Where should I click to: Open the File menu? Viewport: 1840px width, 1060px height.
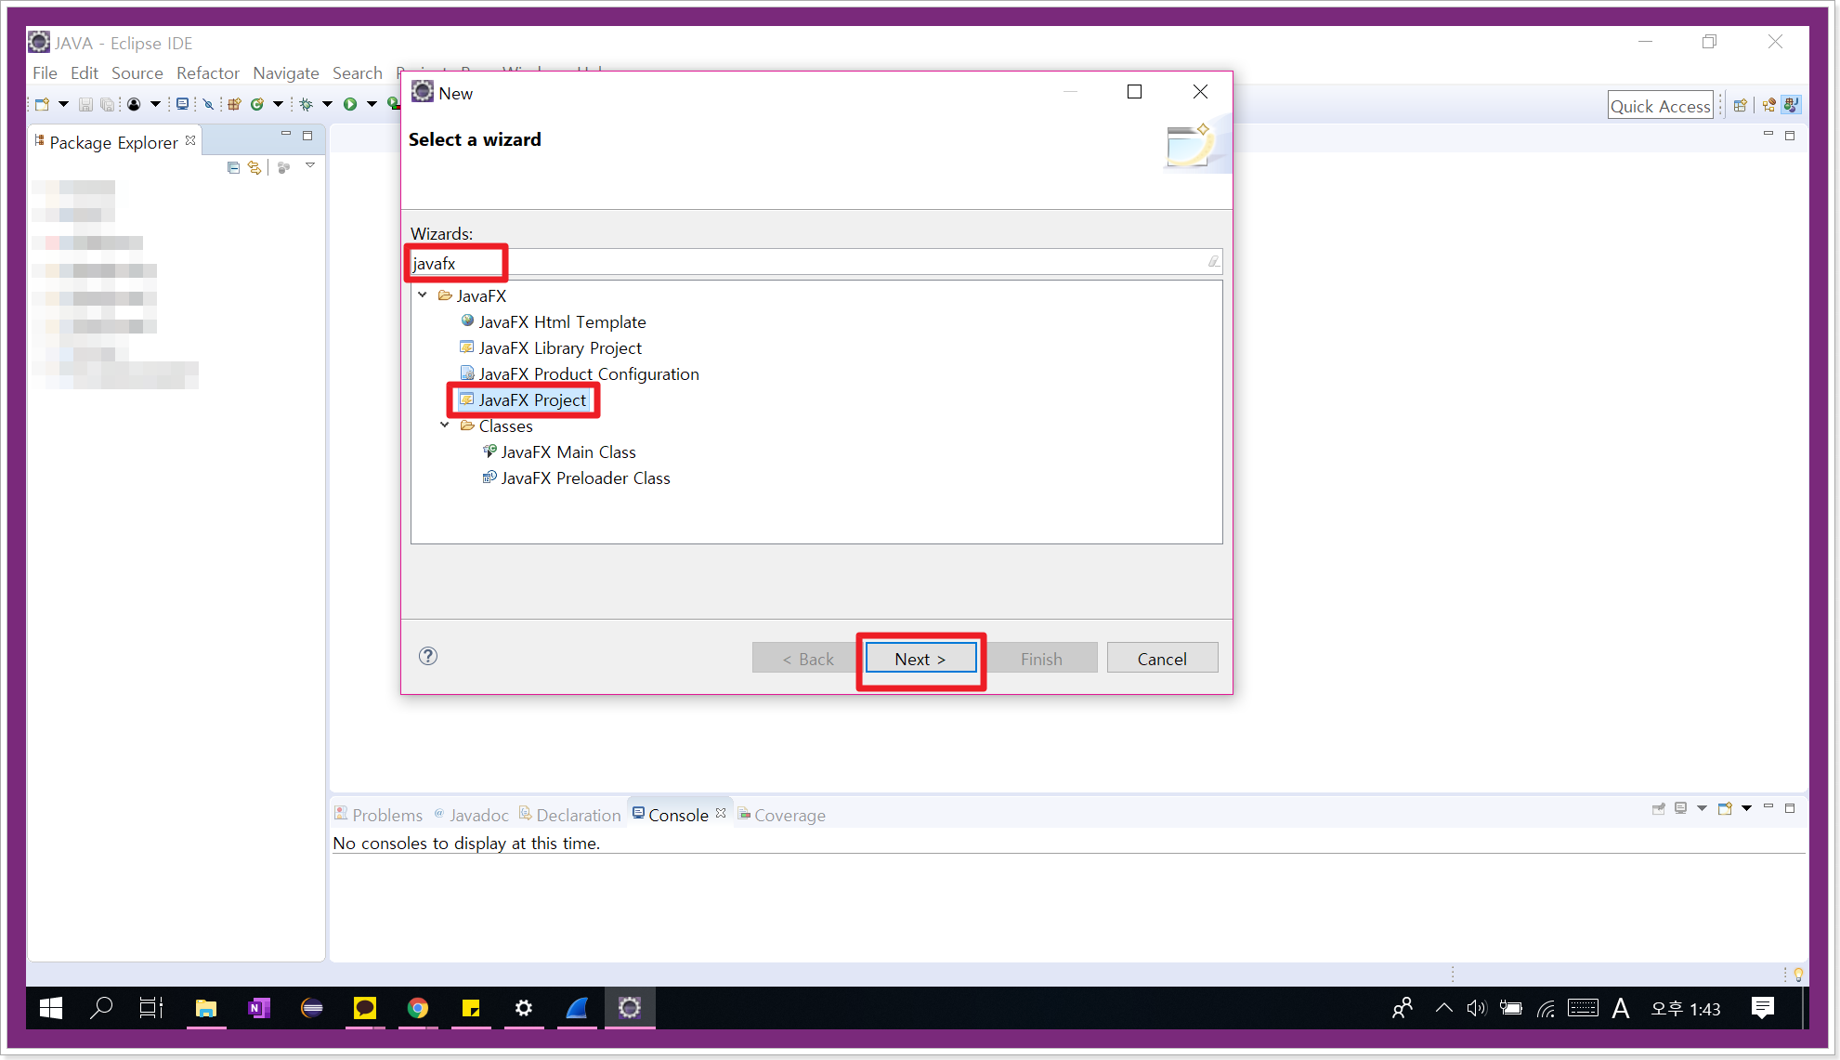coord(45,72)
